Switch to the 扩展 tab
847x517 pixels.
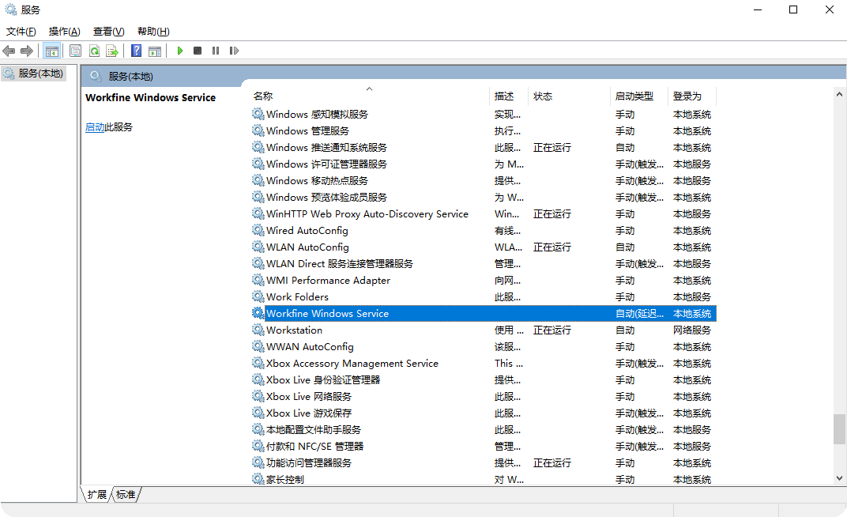97,494
